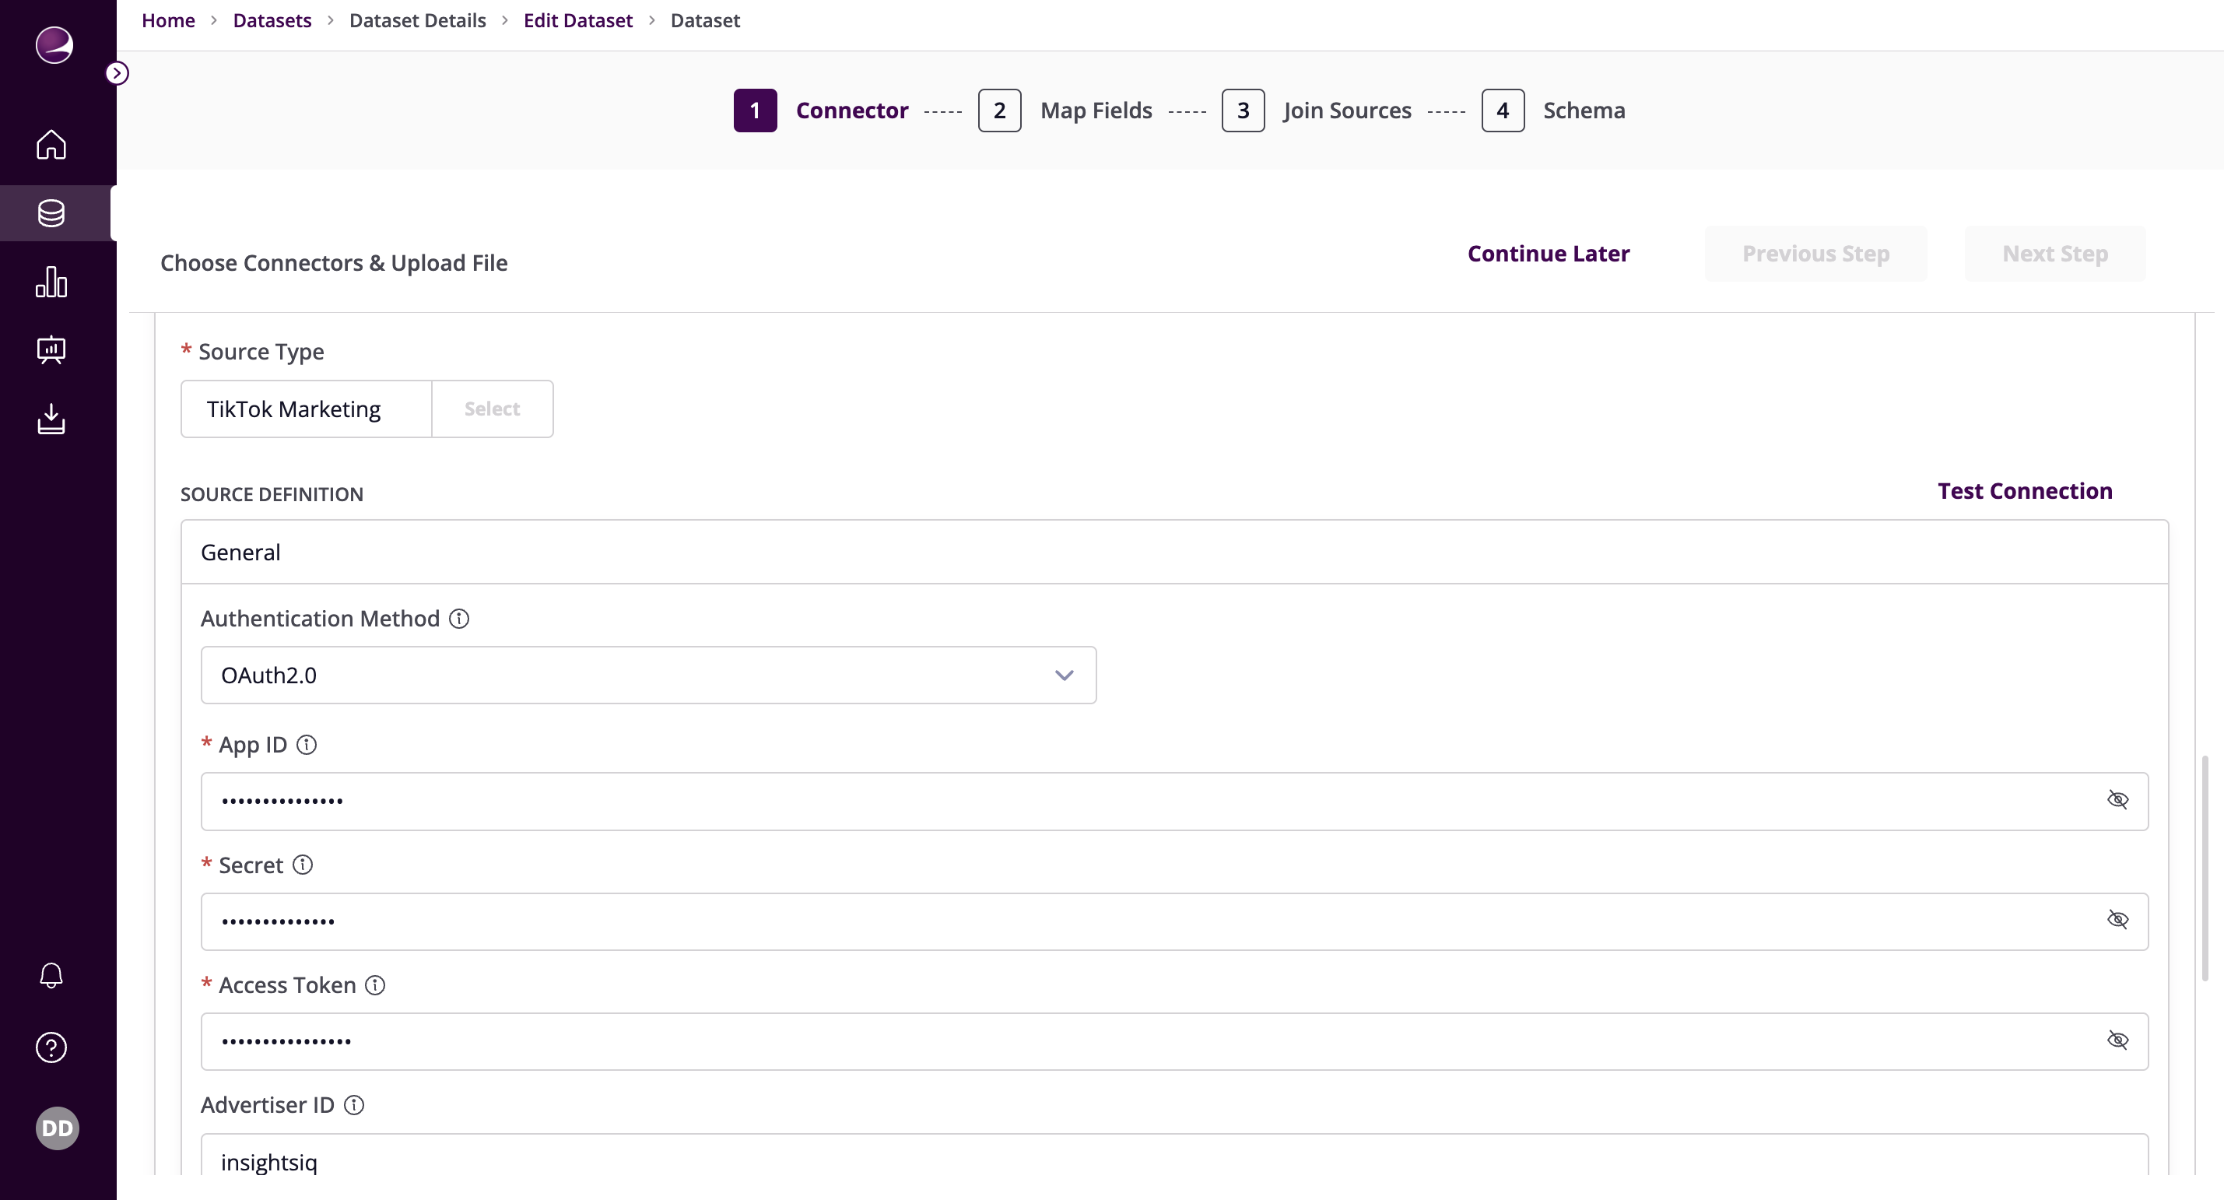Image resolution: width=2224 pixels, height=1200 pixels.
Task: Click the dashboards presentation board icon
Action: [51, 350]
